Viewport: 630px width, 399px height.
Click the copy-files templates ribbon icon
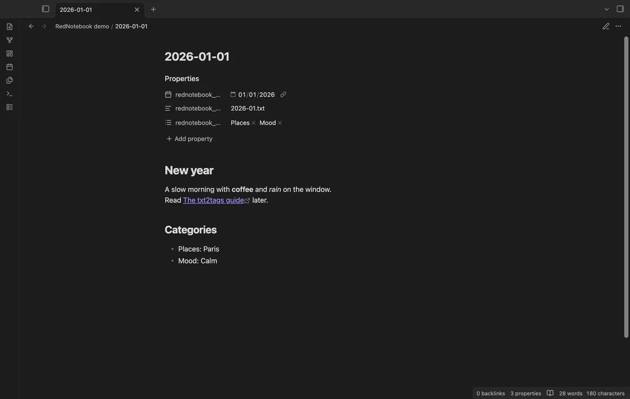point(9,80)
